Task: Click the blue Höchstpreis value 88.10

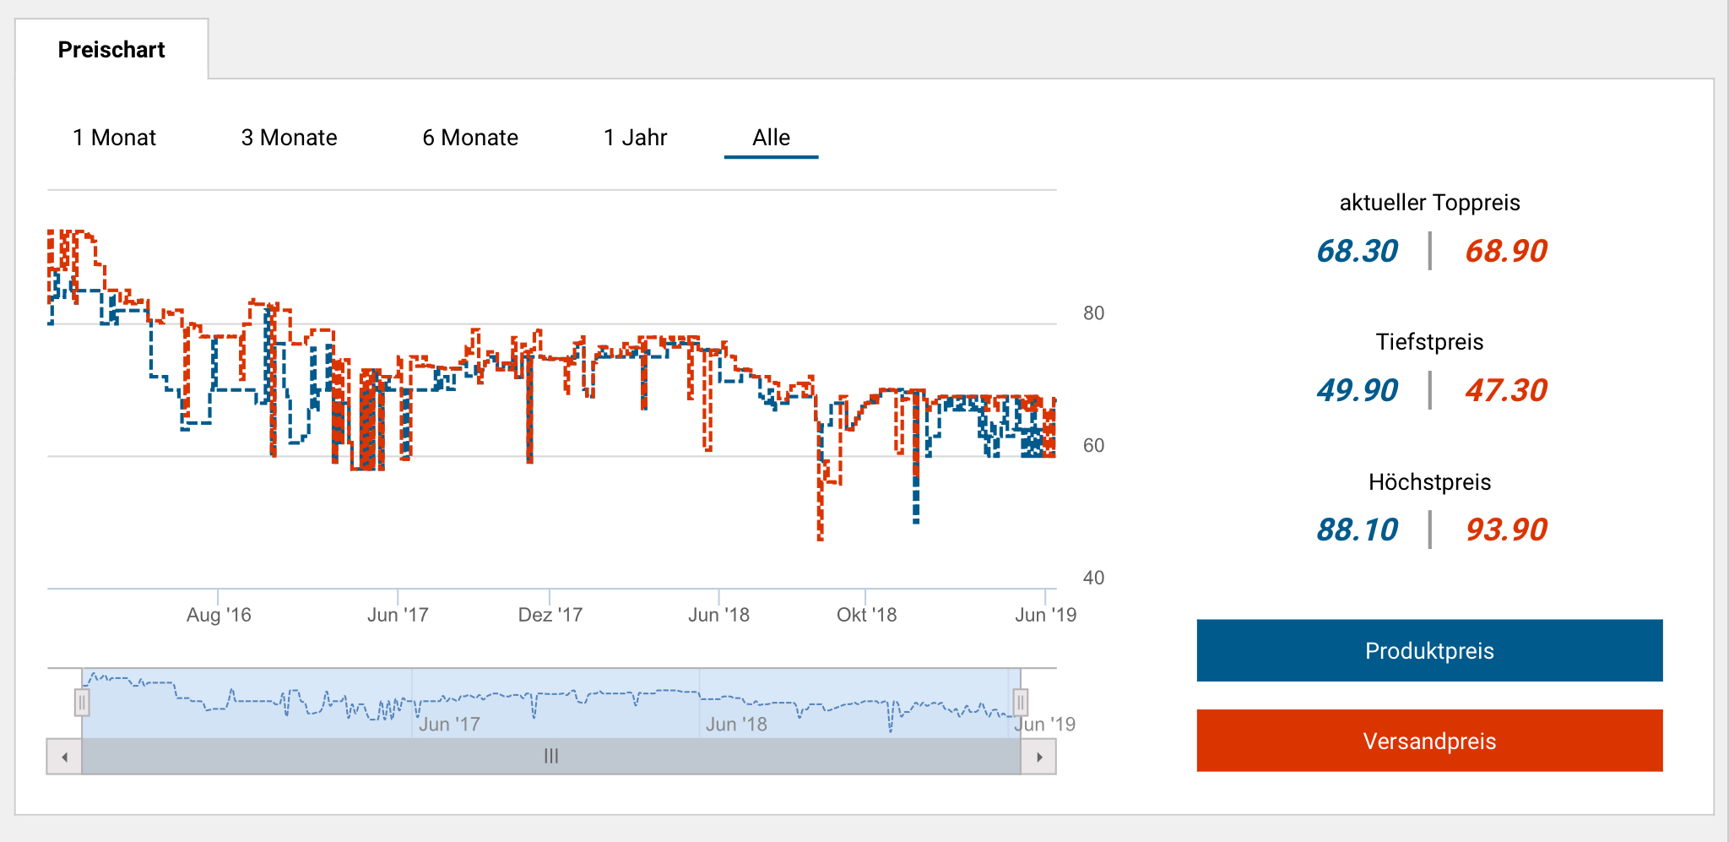Action: (x=1357, y=530)
